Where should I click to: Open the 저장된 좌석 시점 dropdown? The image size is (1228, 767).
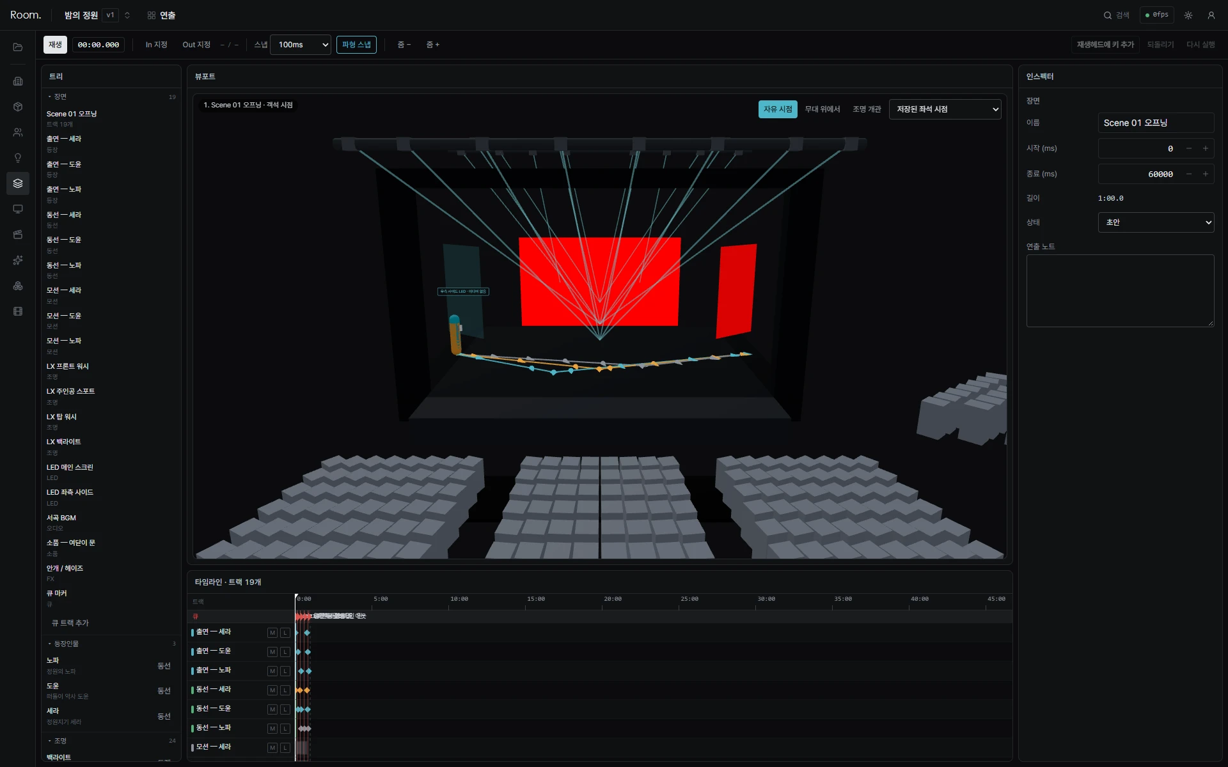(945, 109)
